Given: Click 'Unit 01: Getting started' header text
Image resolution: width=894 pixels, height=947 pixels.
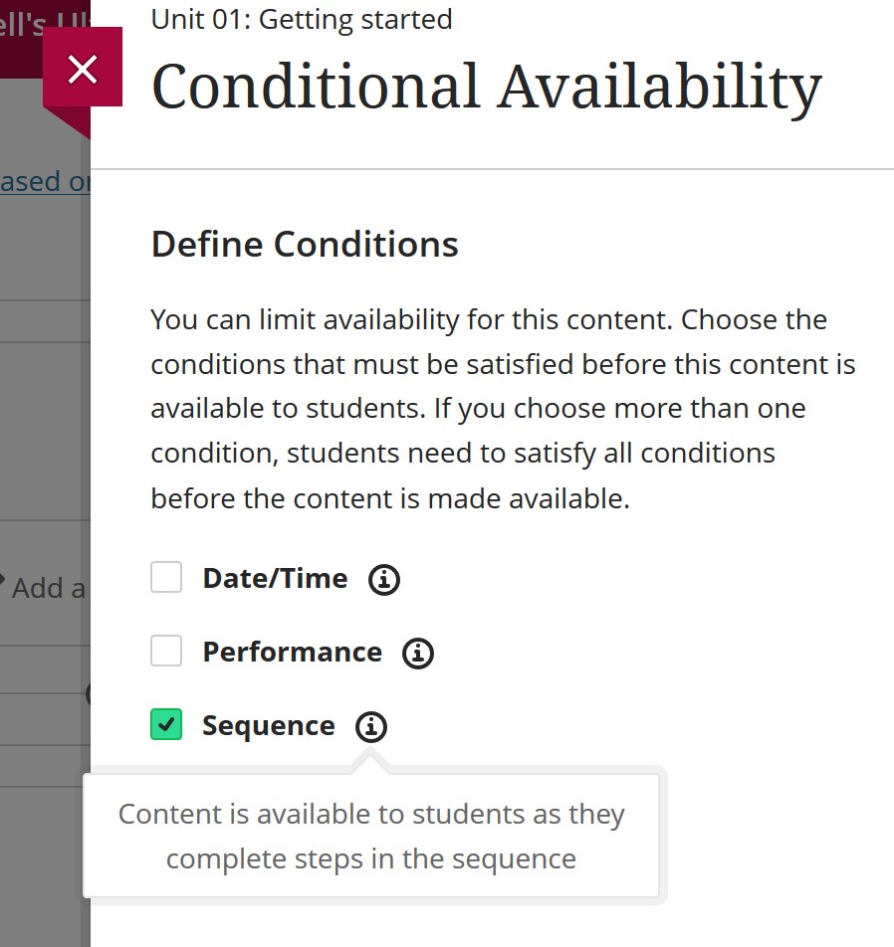Looking at the screenshot, I should tap(302, 19).
